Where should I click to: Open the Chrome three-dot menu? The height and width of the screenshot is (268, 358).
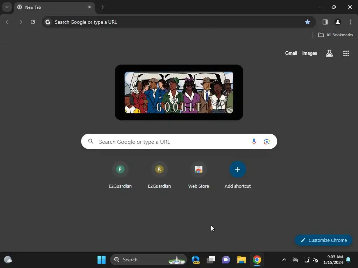pyautogui.click(x=350, y=22)
